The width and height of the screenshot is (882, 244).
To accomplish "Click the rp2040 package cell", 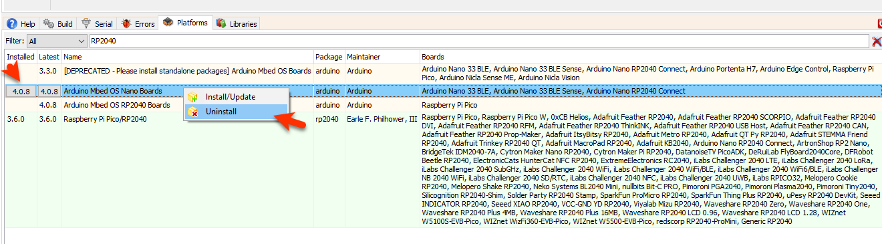I will (x=329, y=119).
